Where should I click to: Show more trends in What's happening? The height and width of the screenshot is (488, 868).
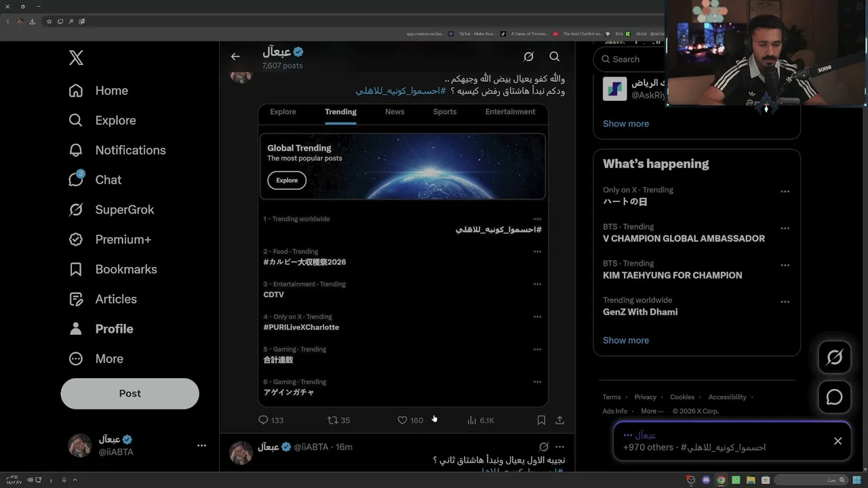[x=626, y=340]
